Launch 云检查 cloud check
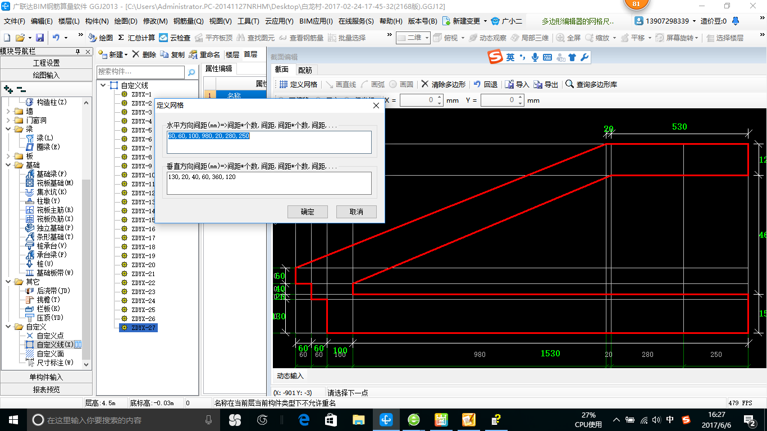The image size is (767, 431). tap(175, 38)
